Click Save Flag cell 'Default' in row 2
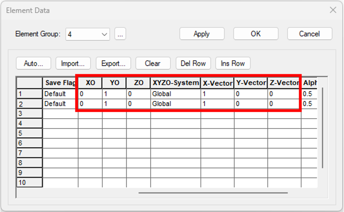This screenshot has width=344, height=212. click(60, 104)
